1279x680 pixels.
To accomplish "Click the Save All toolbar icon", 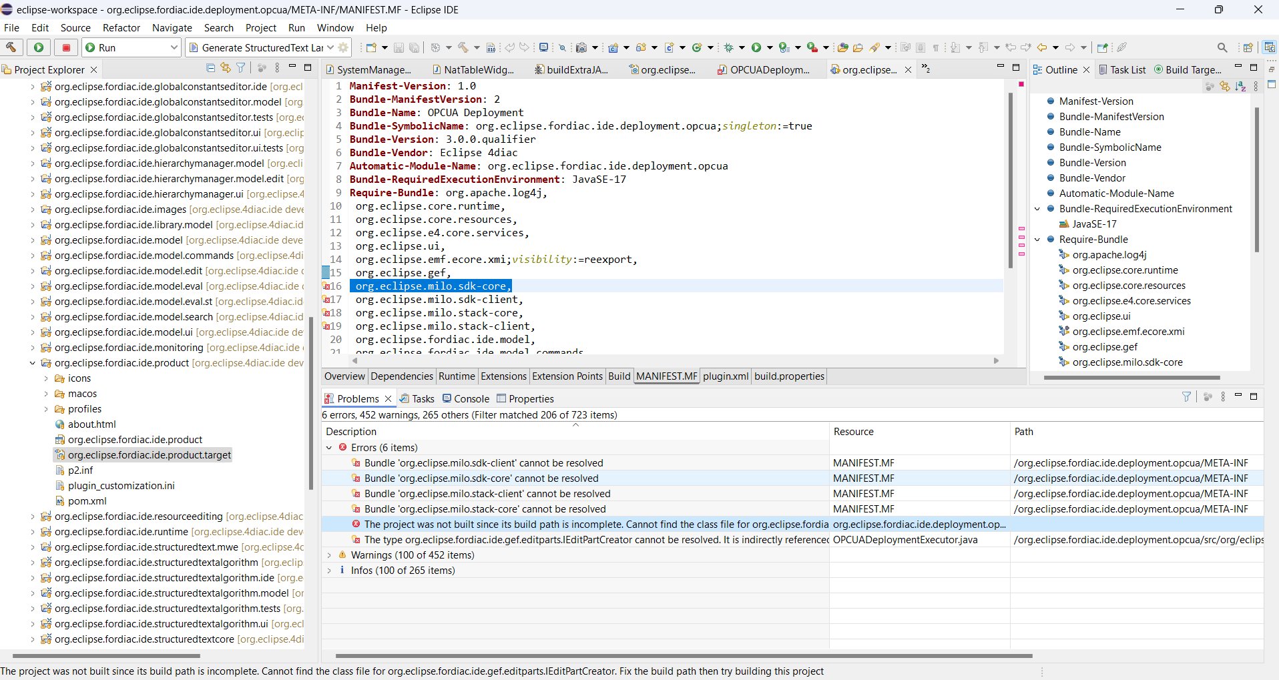I will coord(414,47).
